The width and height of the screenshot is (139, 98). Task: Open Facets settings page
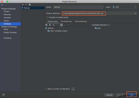(6, 21)
